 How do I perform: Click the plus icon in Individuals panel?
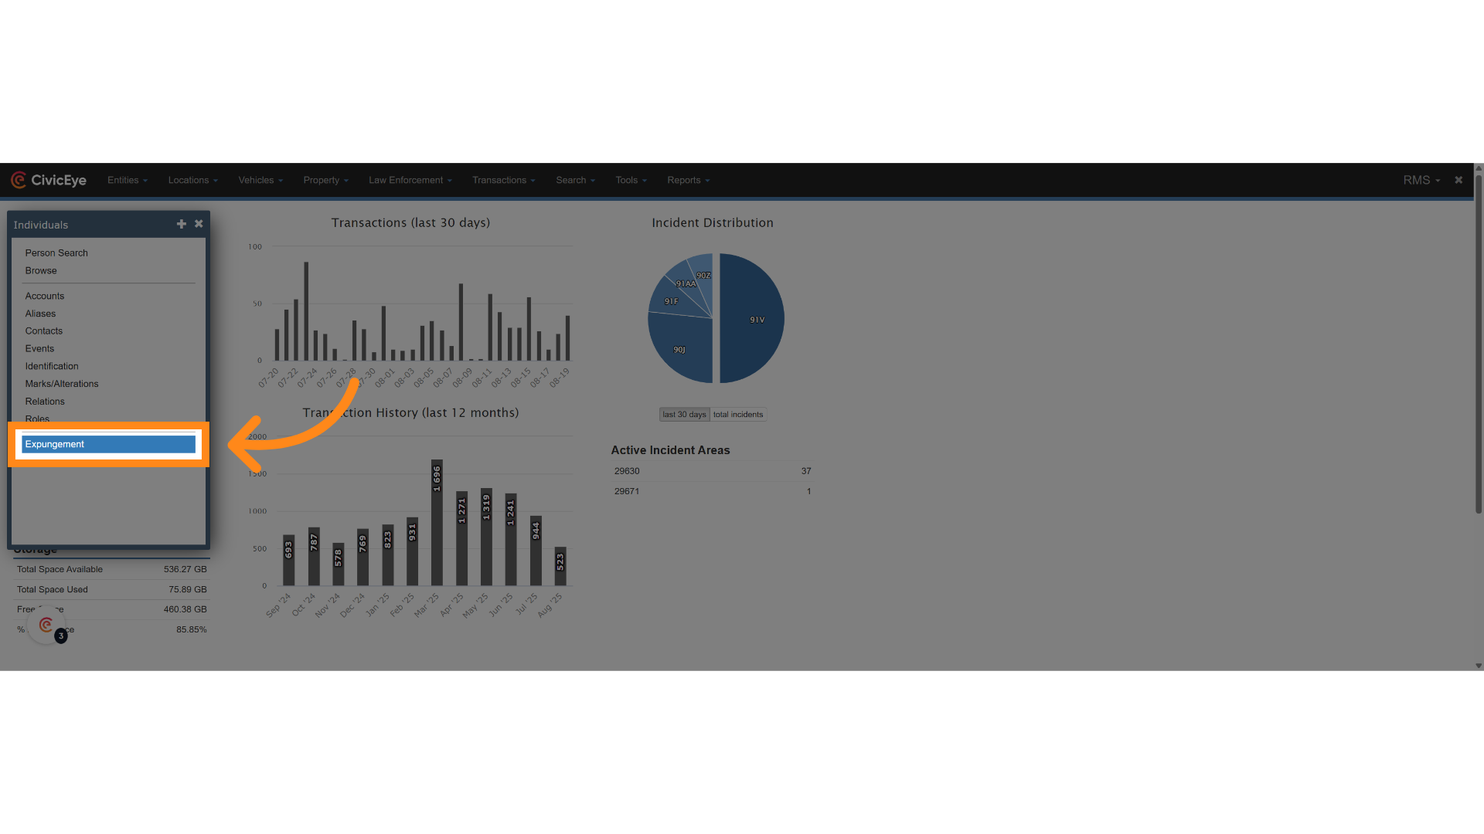[x=182, y=224]
